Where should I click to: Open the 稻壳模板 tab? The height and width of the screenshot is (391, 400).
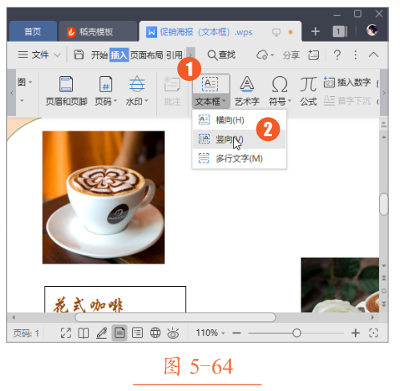90,32
